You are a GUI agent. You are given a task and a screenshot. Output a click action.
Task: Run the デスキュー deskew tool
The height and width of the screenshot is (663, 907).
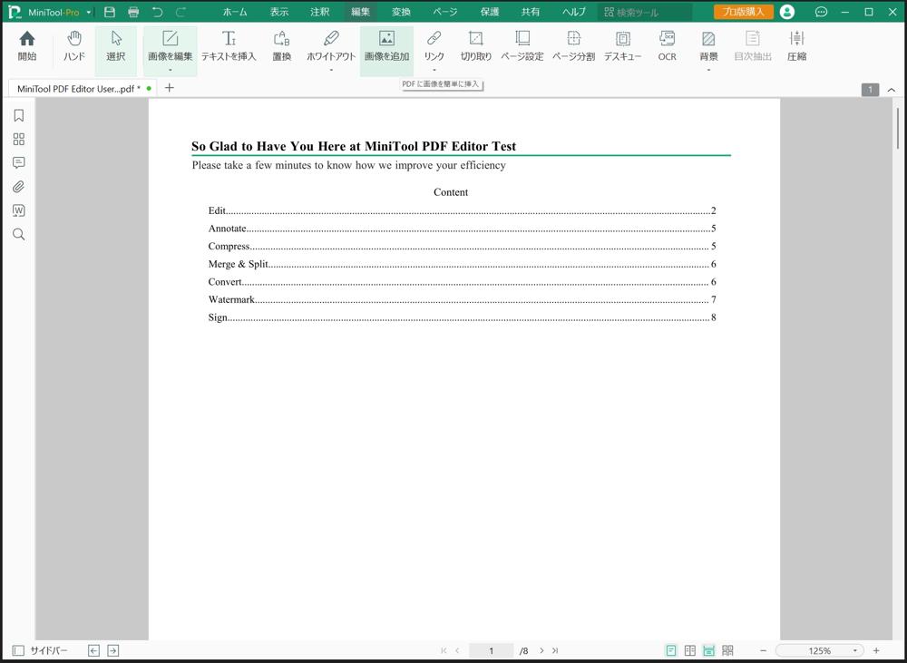pos(622,46)
